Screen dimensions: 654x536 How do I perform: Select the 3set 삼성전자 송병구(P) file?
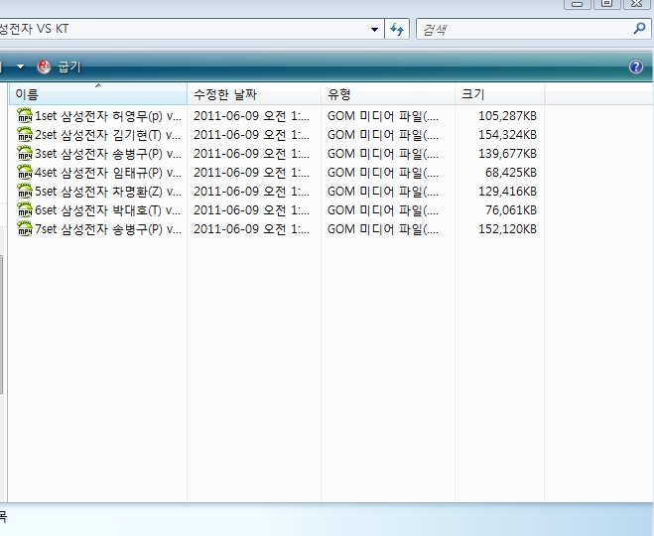pos(107,153)
